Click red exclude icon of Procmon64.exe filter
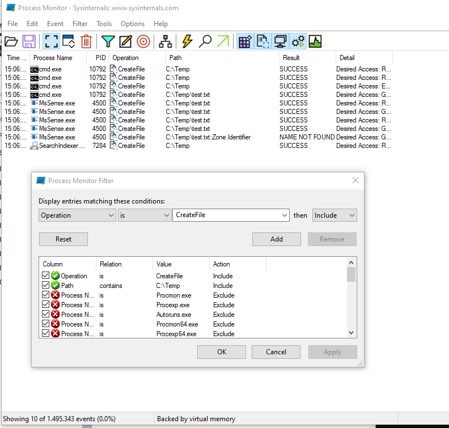The width and height of the screenshot is (449, 428). pos(55,324)
